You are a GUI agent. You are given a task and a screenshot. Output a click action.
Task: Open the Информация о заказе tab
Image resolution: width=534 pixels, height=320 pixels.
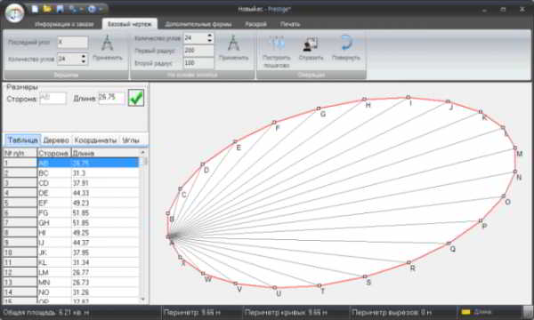pyautogui.click(x=64, y=24)
